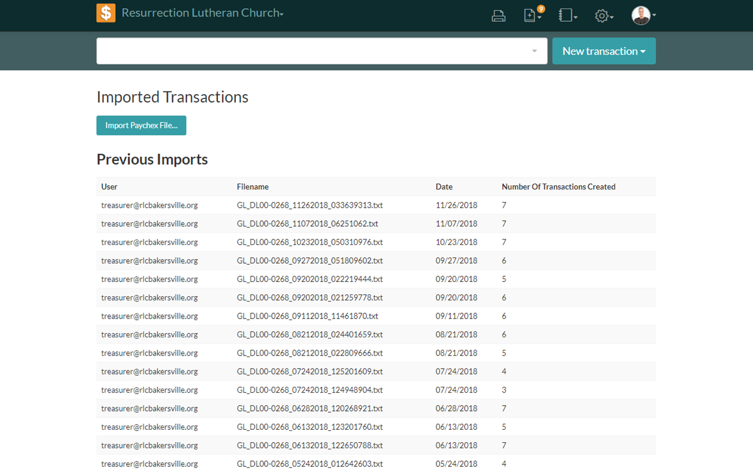The image size is (753, 471).
Task: Click the User column header
Action: coord(109,187)
